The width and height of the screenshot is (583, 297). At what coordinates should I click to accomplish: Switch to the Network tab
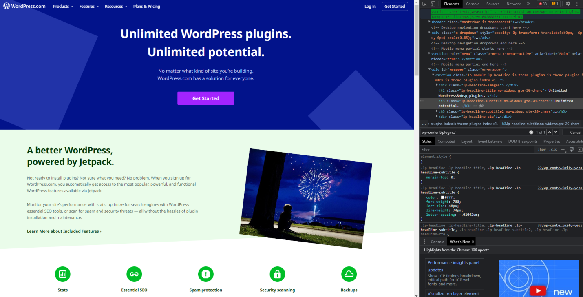point(514,4)
